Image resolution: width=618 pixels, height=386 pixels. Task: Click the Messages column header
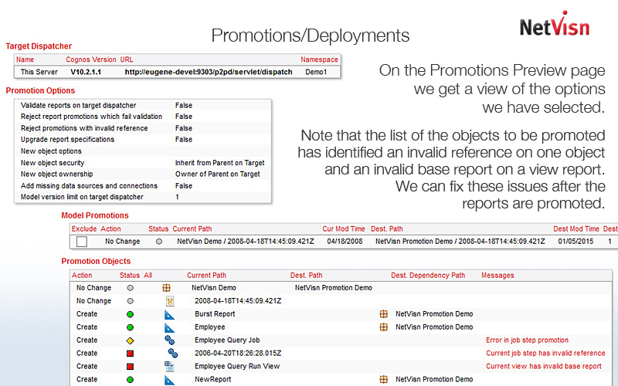497,275
